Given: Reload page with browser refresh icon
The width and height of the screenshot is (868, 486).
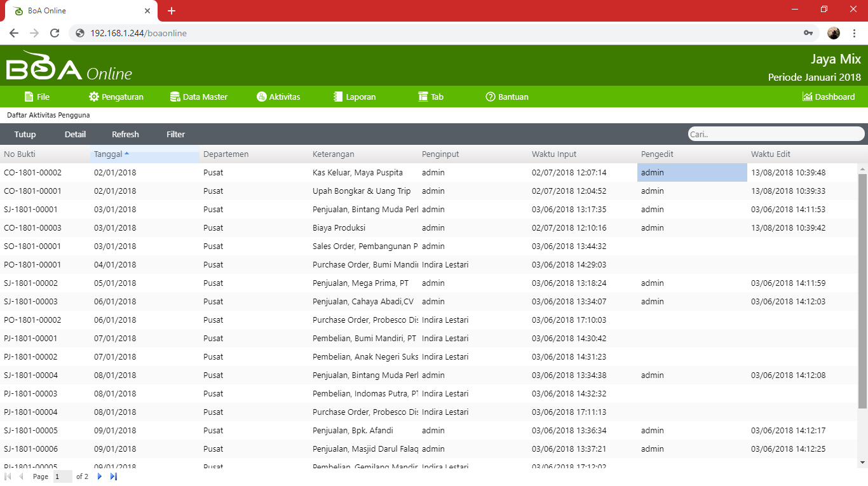Looking at the screenshot, I should pos(55,33).
